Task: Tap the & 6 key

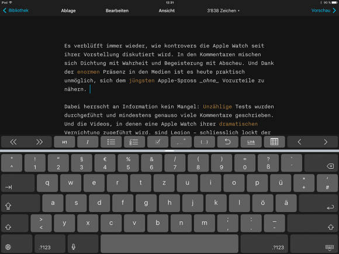Action: pos(151,163)
